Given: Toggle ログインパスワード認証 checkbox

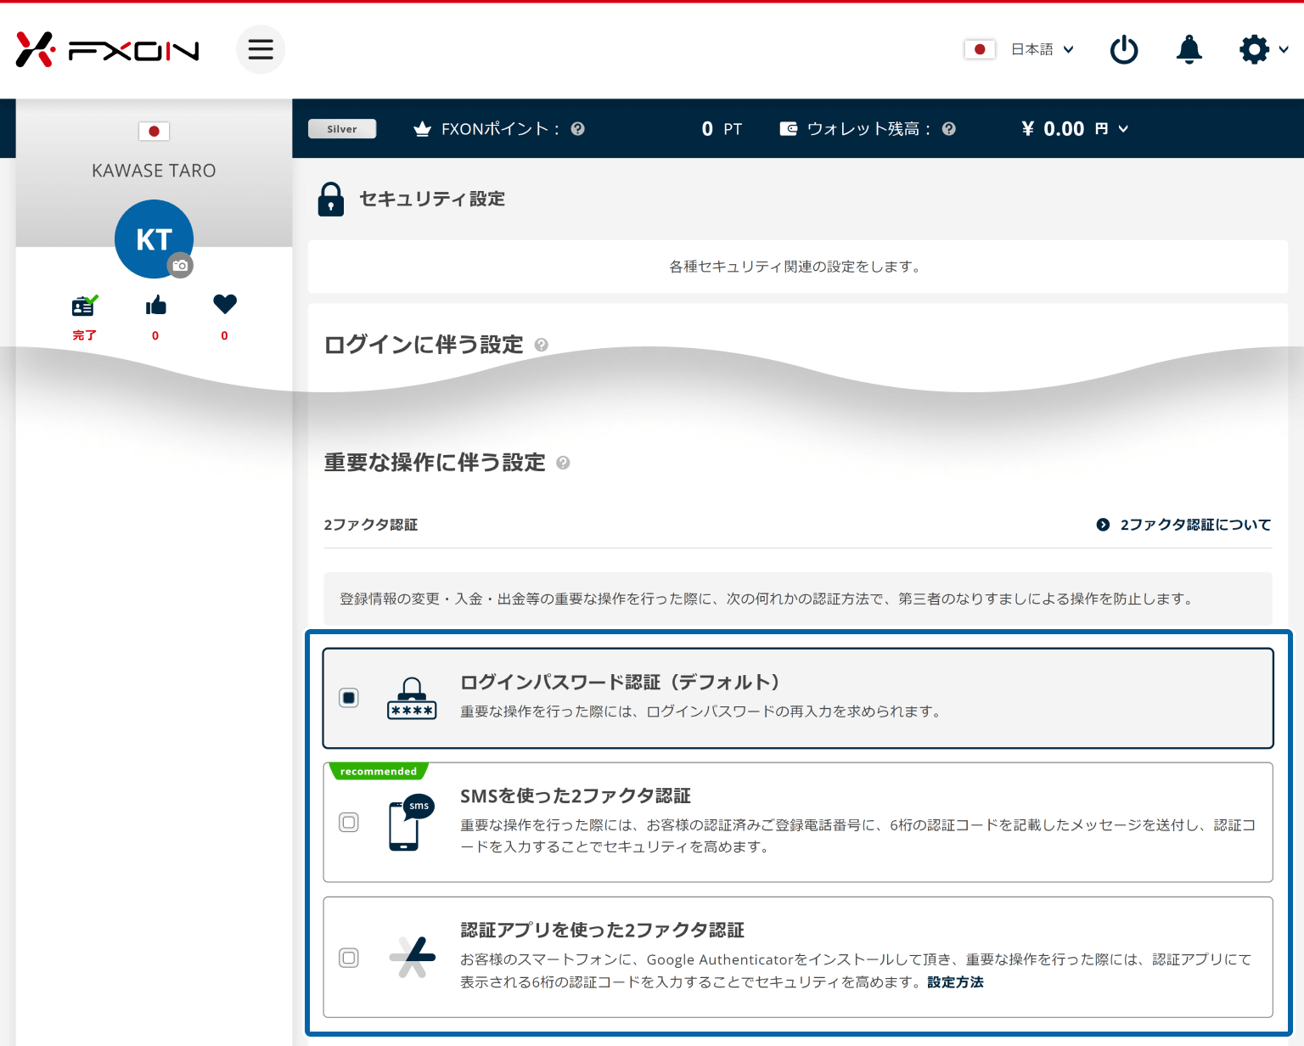Looking at the screenshot, I should point(349,698).
